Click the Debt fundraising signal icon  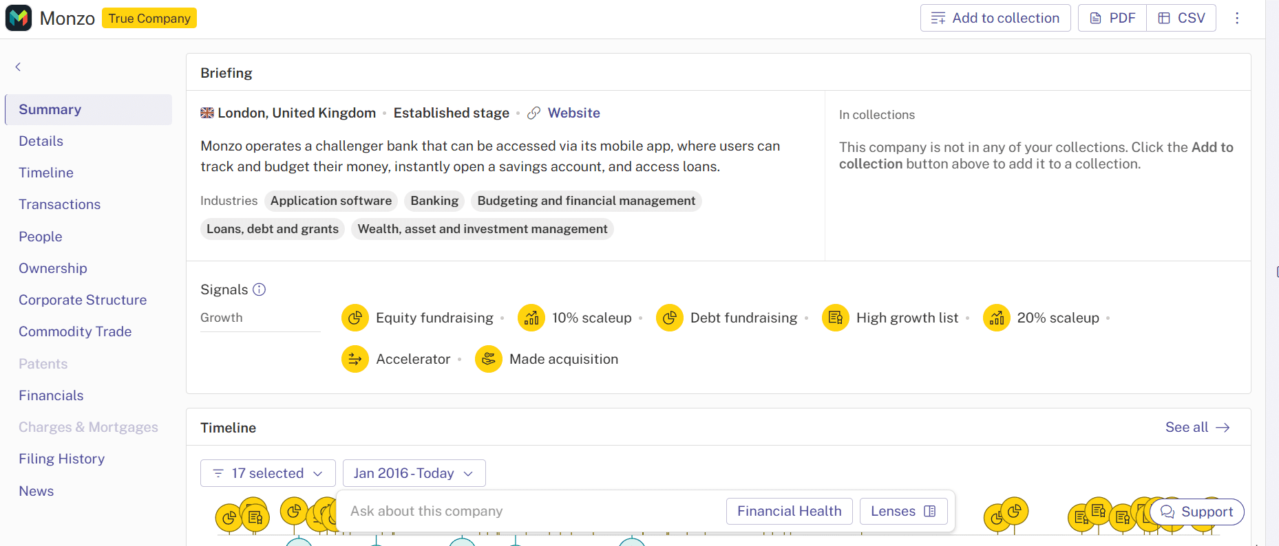click(670, 318)
